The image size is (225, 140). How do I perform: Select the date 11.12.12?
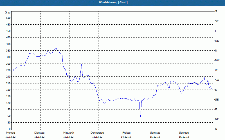click(x=39, y=137)
